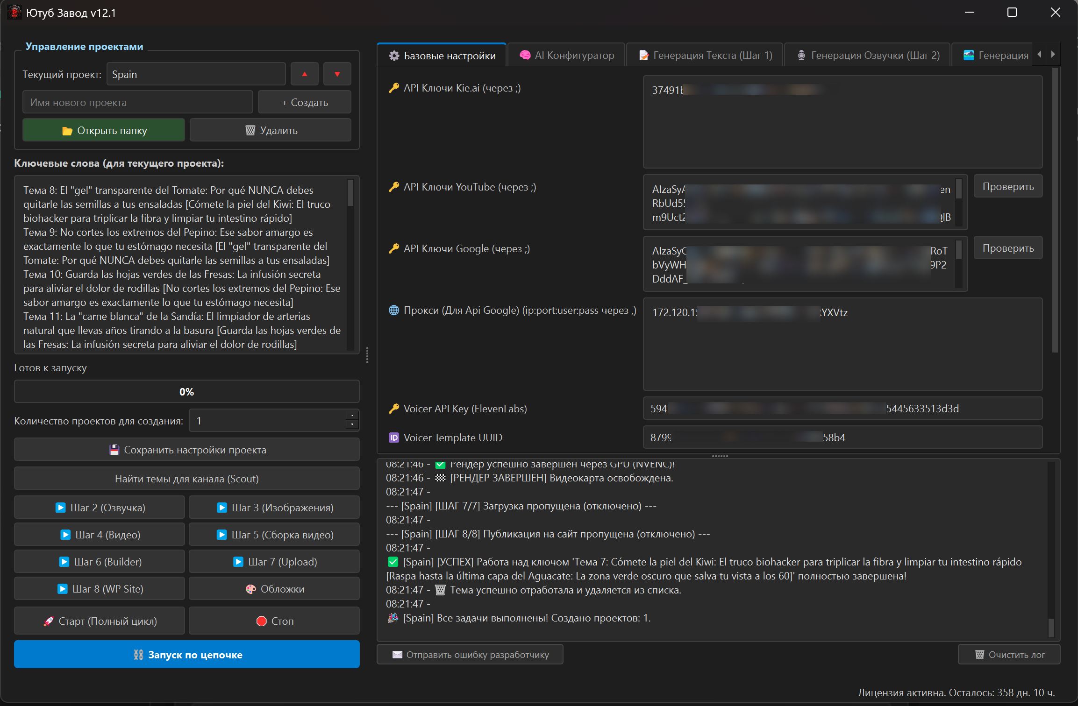The width and height of the screenshot is (1078, 706).
Task: Click the red stop circle icon
Action: pyautogui.click(x=262, y=621)
